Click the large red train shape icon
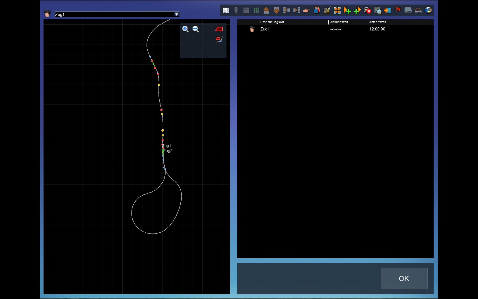The width and height of the screenshot is (478, 299). pyautogui.click(x=219, y=29)
